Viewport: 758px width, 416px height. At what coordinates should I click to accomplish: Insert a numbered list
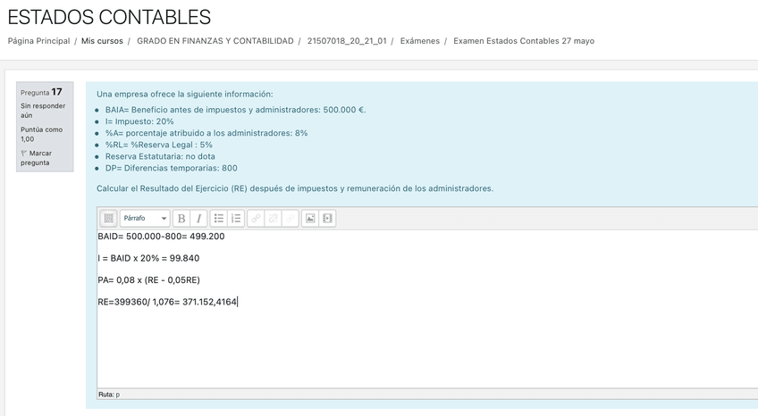tap(236, 218)
